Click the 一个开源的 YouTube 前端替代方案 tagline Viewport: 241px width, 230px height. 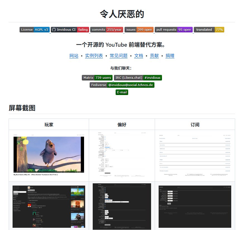(x=121, y=45)
